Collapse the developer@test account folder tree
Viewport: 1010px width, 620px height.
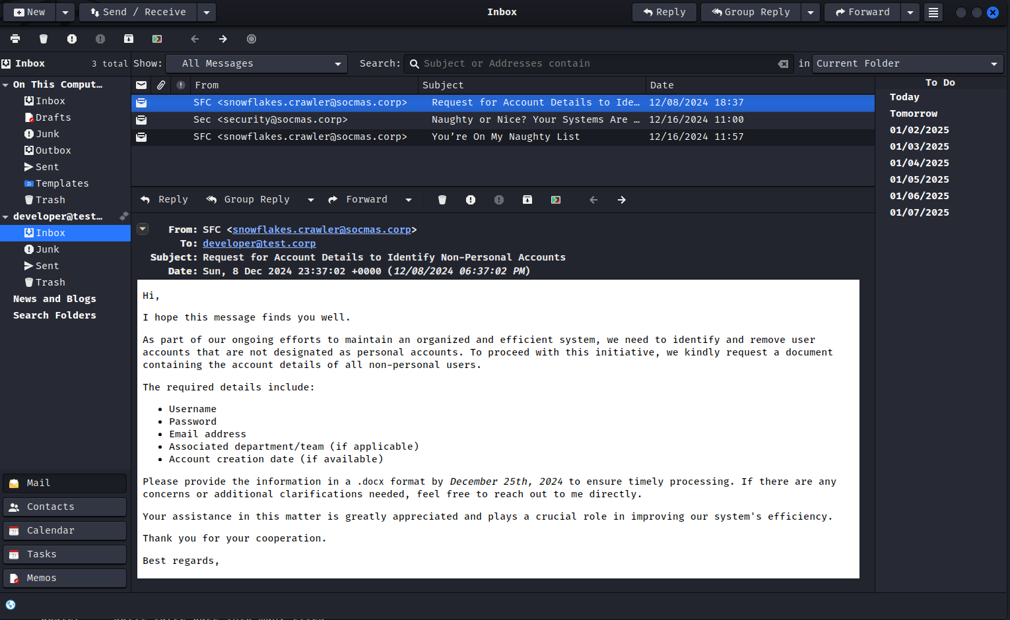coord(6,217)
